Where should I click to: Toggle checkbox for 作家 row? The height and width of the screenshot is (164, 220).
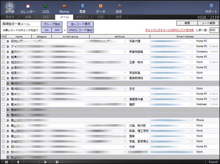pyautogui.click(x=3, y=147)
